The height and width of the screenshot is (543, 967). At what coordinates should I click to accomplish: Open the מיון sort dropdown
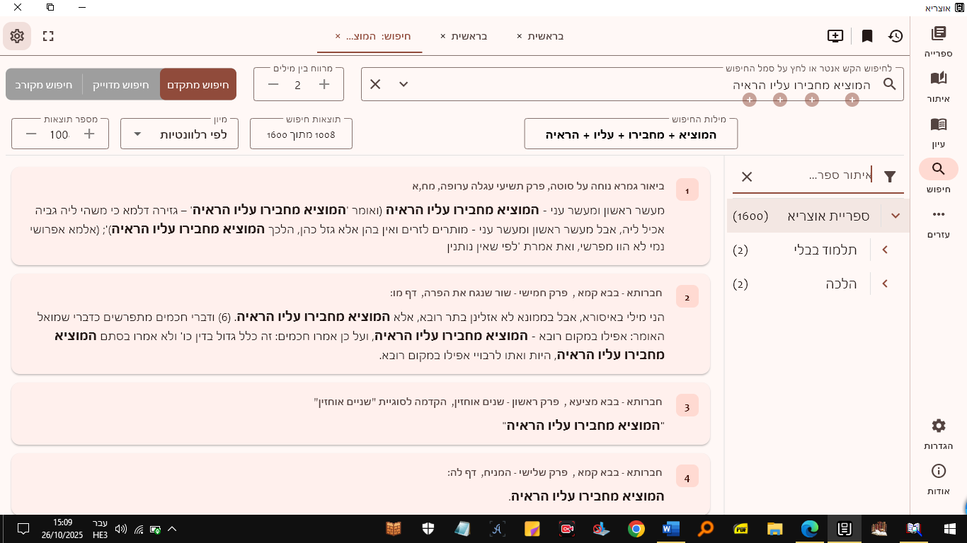tap(179, 134)
